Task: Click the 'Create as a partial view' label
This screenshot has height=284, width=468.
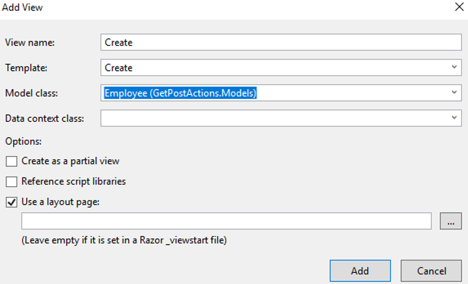Action: click(x=70, y=161)
